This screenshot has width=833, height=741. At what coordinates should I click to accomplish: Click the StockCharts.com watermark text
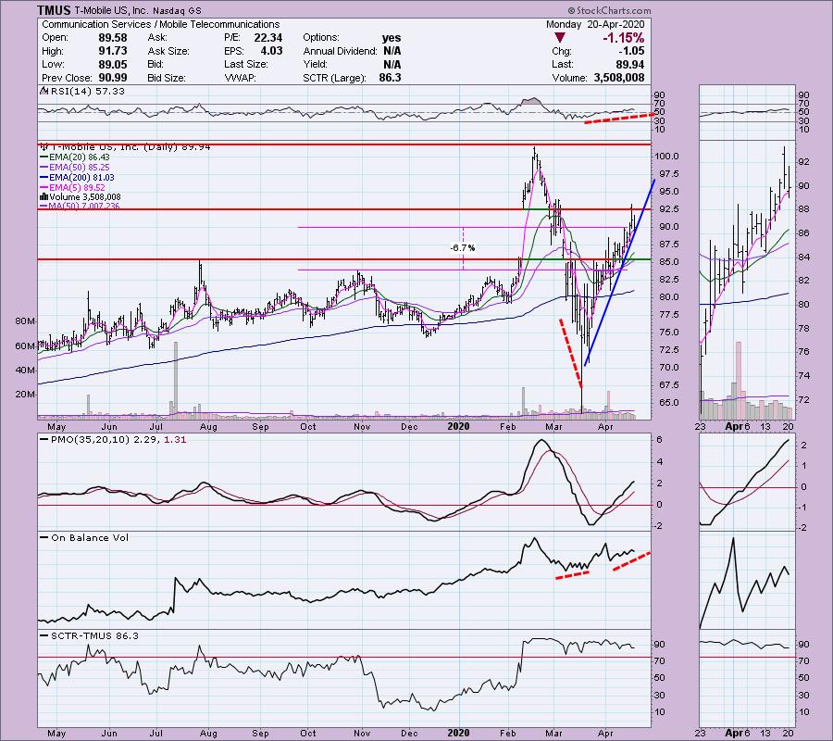coord(609,10)
